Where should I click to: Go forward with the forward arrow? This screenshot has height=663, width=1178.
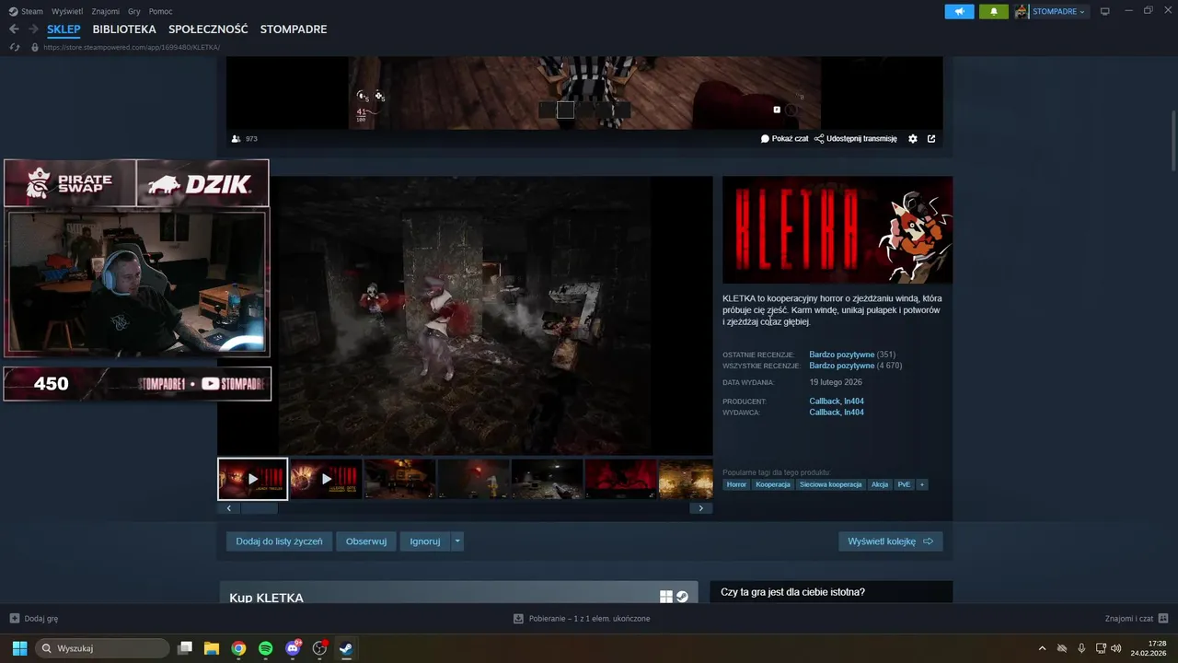coord(33,29)
